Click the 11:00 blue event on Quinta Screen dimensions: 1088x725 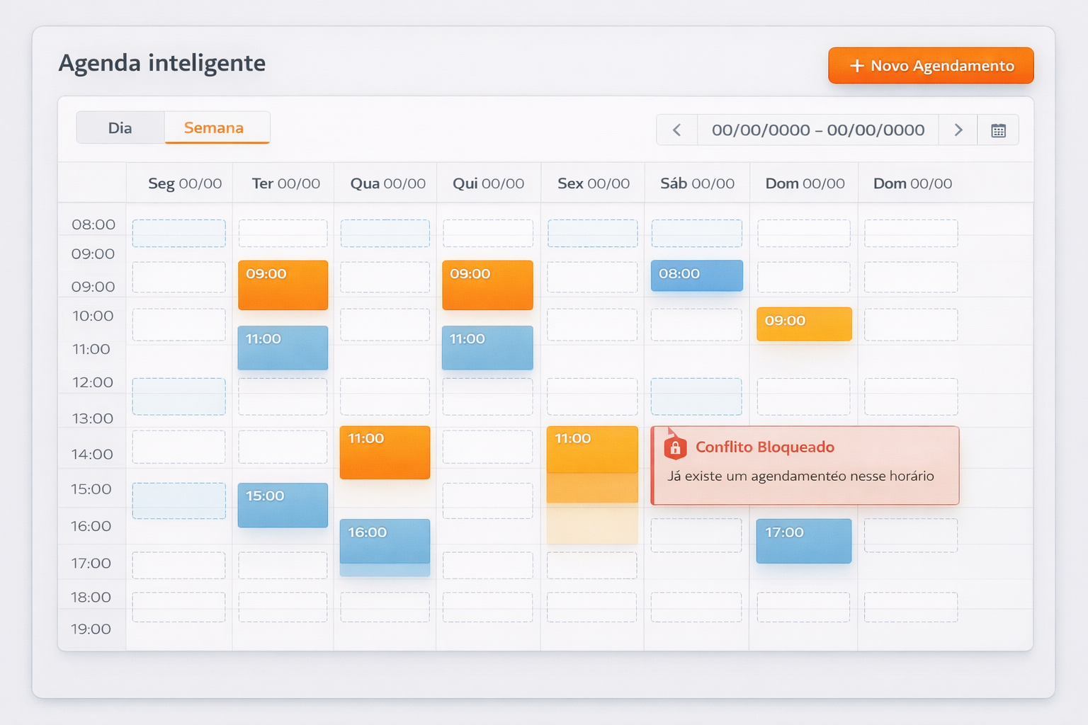pos(487,348)
